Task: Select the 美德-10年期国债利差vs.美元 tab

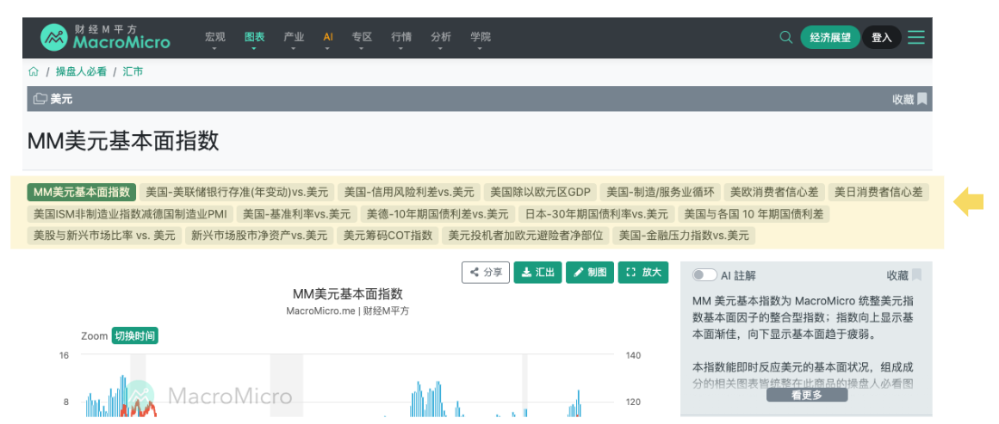Action: click(x=437, y=214)
